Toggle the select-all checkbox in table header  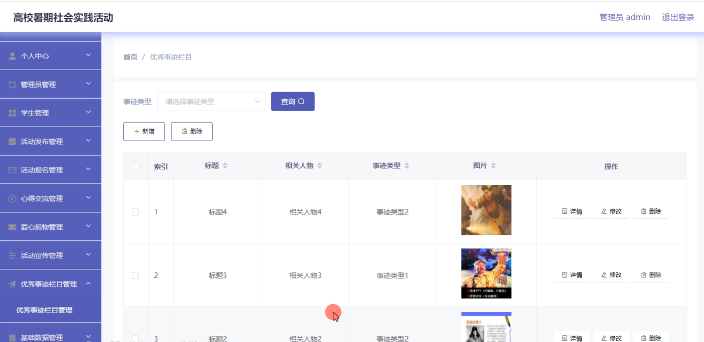point(136,166)
